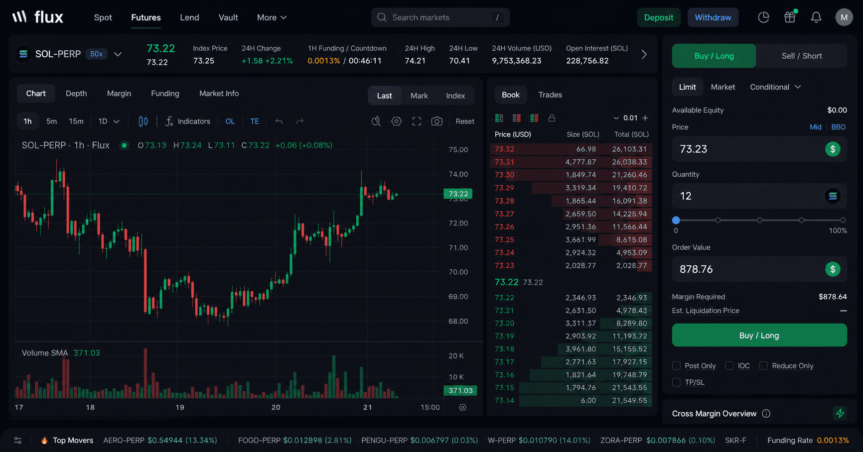Enter fullscreen chart mode
The image size is (863, 452).
coord(417,121)
